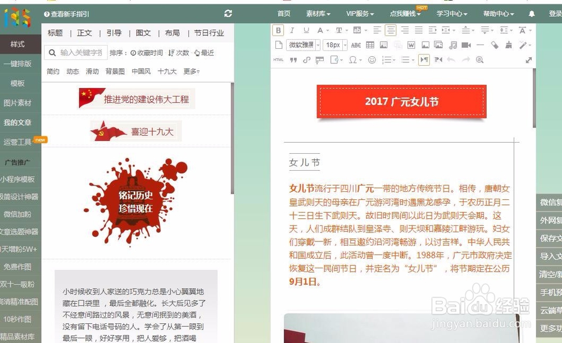Screen dimensions: 562x343
Task: Insert an emoji smiley
Action: click(x=372, y=60)
